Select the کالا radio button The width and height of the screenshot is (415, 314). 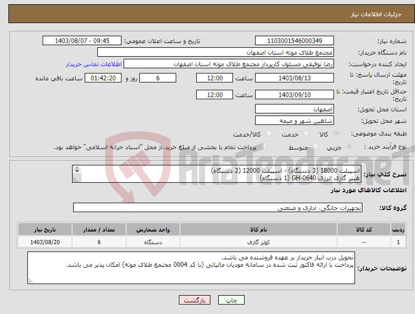(x=336, y=133)
